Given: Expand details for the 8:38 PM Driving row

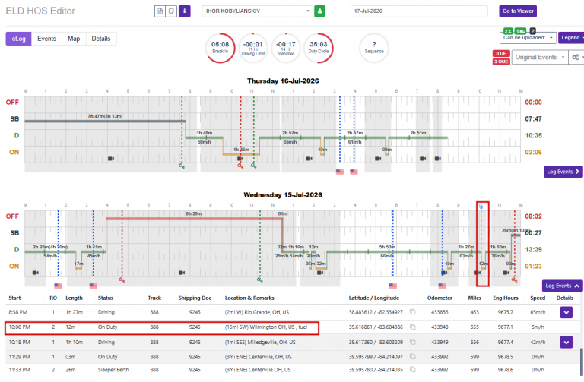Looking at the screenshot, I should pos(566,312).
